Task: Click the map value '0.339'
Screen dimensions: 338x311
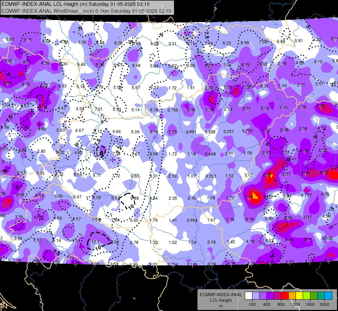Action: 210,132
